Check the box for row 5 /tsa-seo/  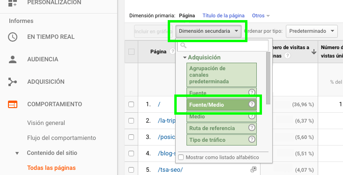131,170
